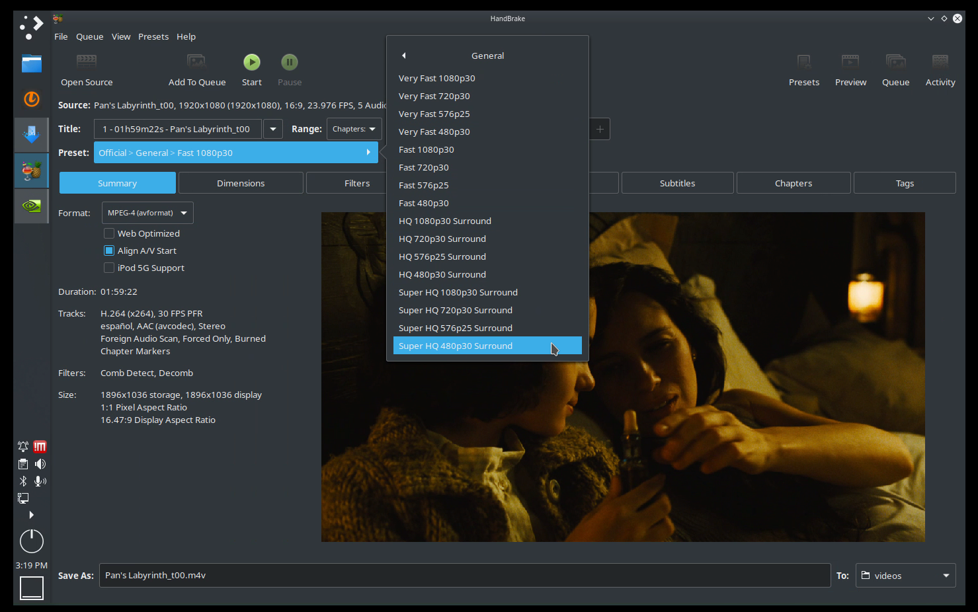Click the HandBrake icon in the dock
The image size is (978, 612).
pyautogui.click(x=31, y=170)
